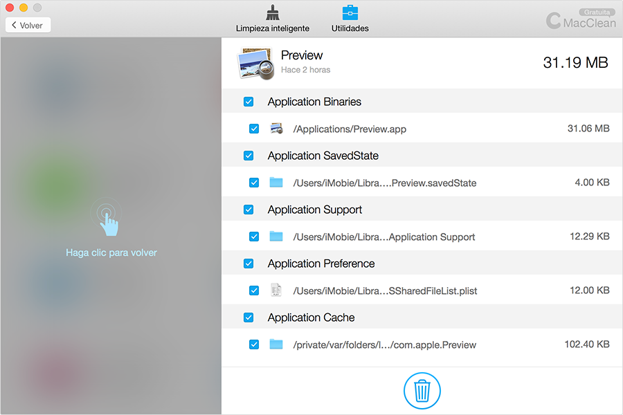Viewport: 623px width, 415px height.
Task: Switch to the Utilidades tab
Action: 350,28
